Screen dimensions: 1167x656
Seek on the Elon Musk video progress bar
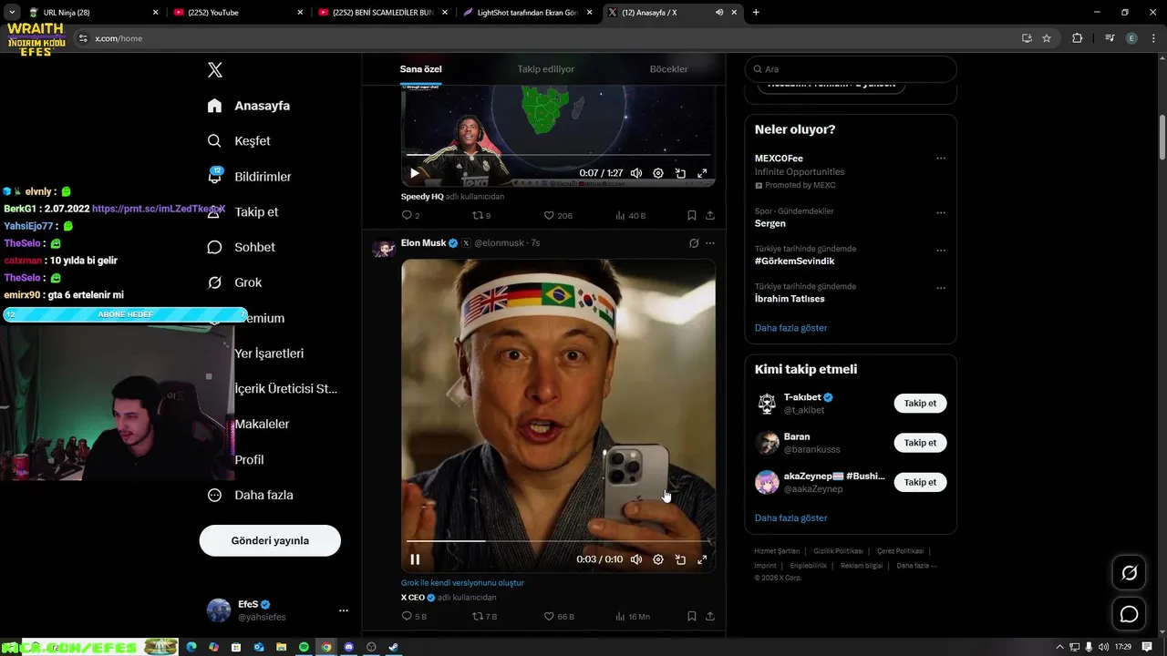[x=558, y=541]
